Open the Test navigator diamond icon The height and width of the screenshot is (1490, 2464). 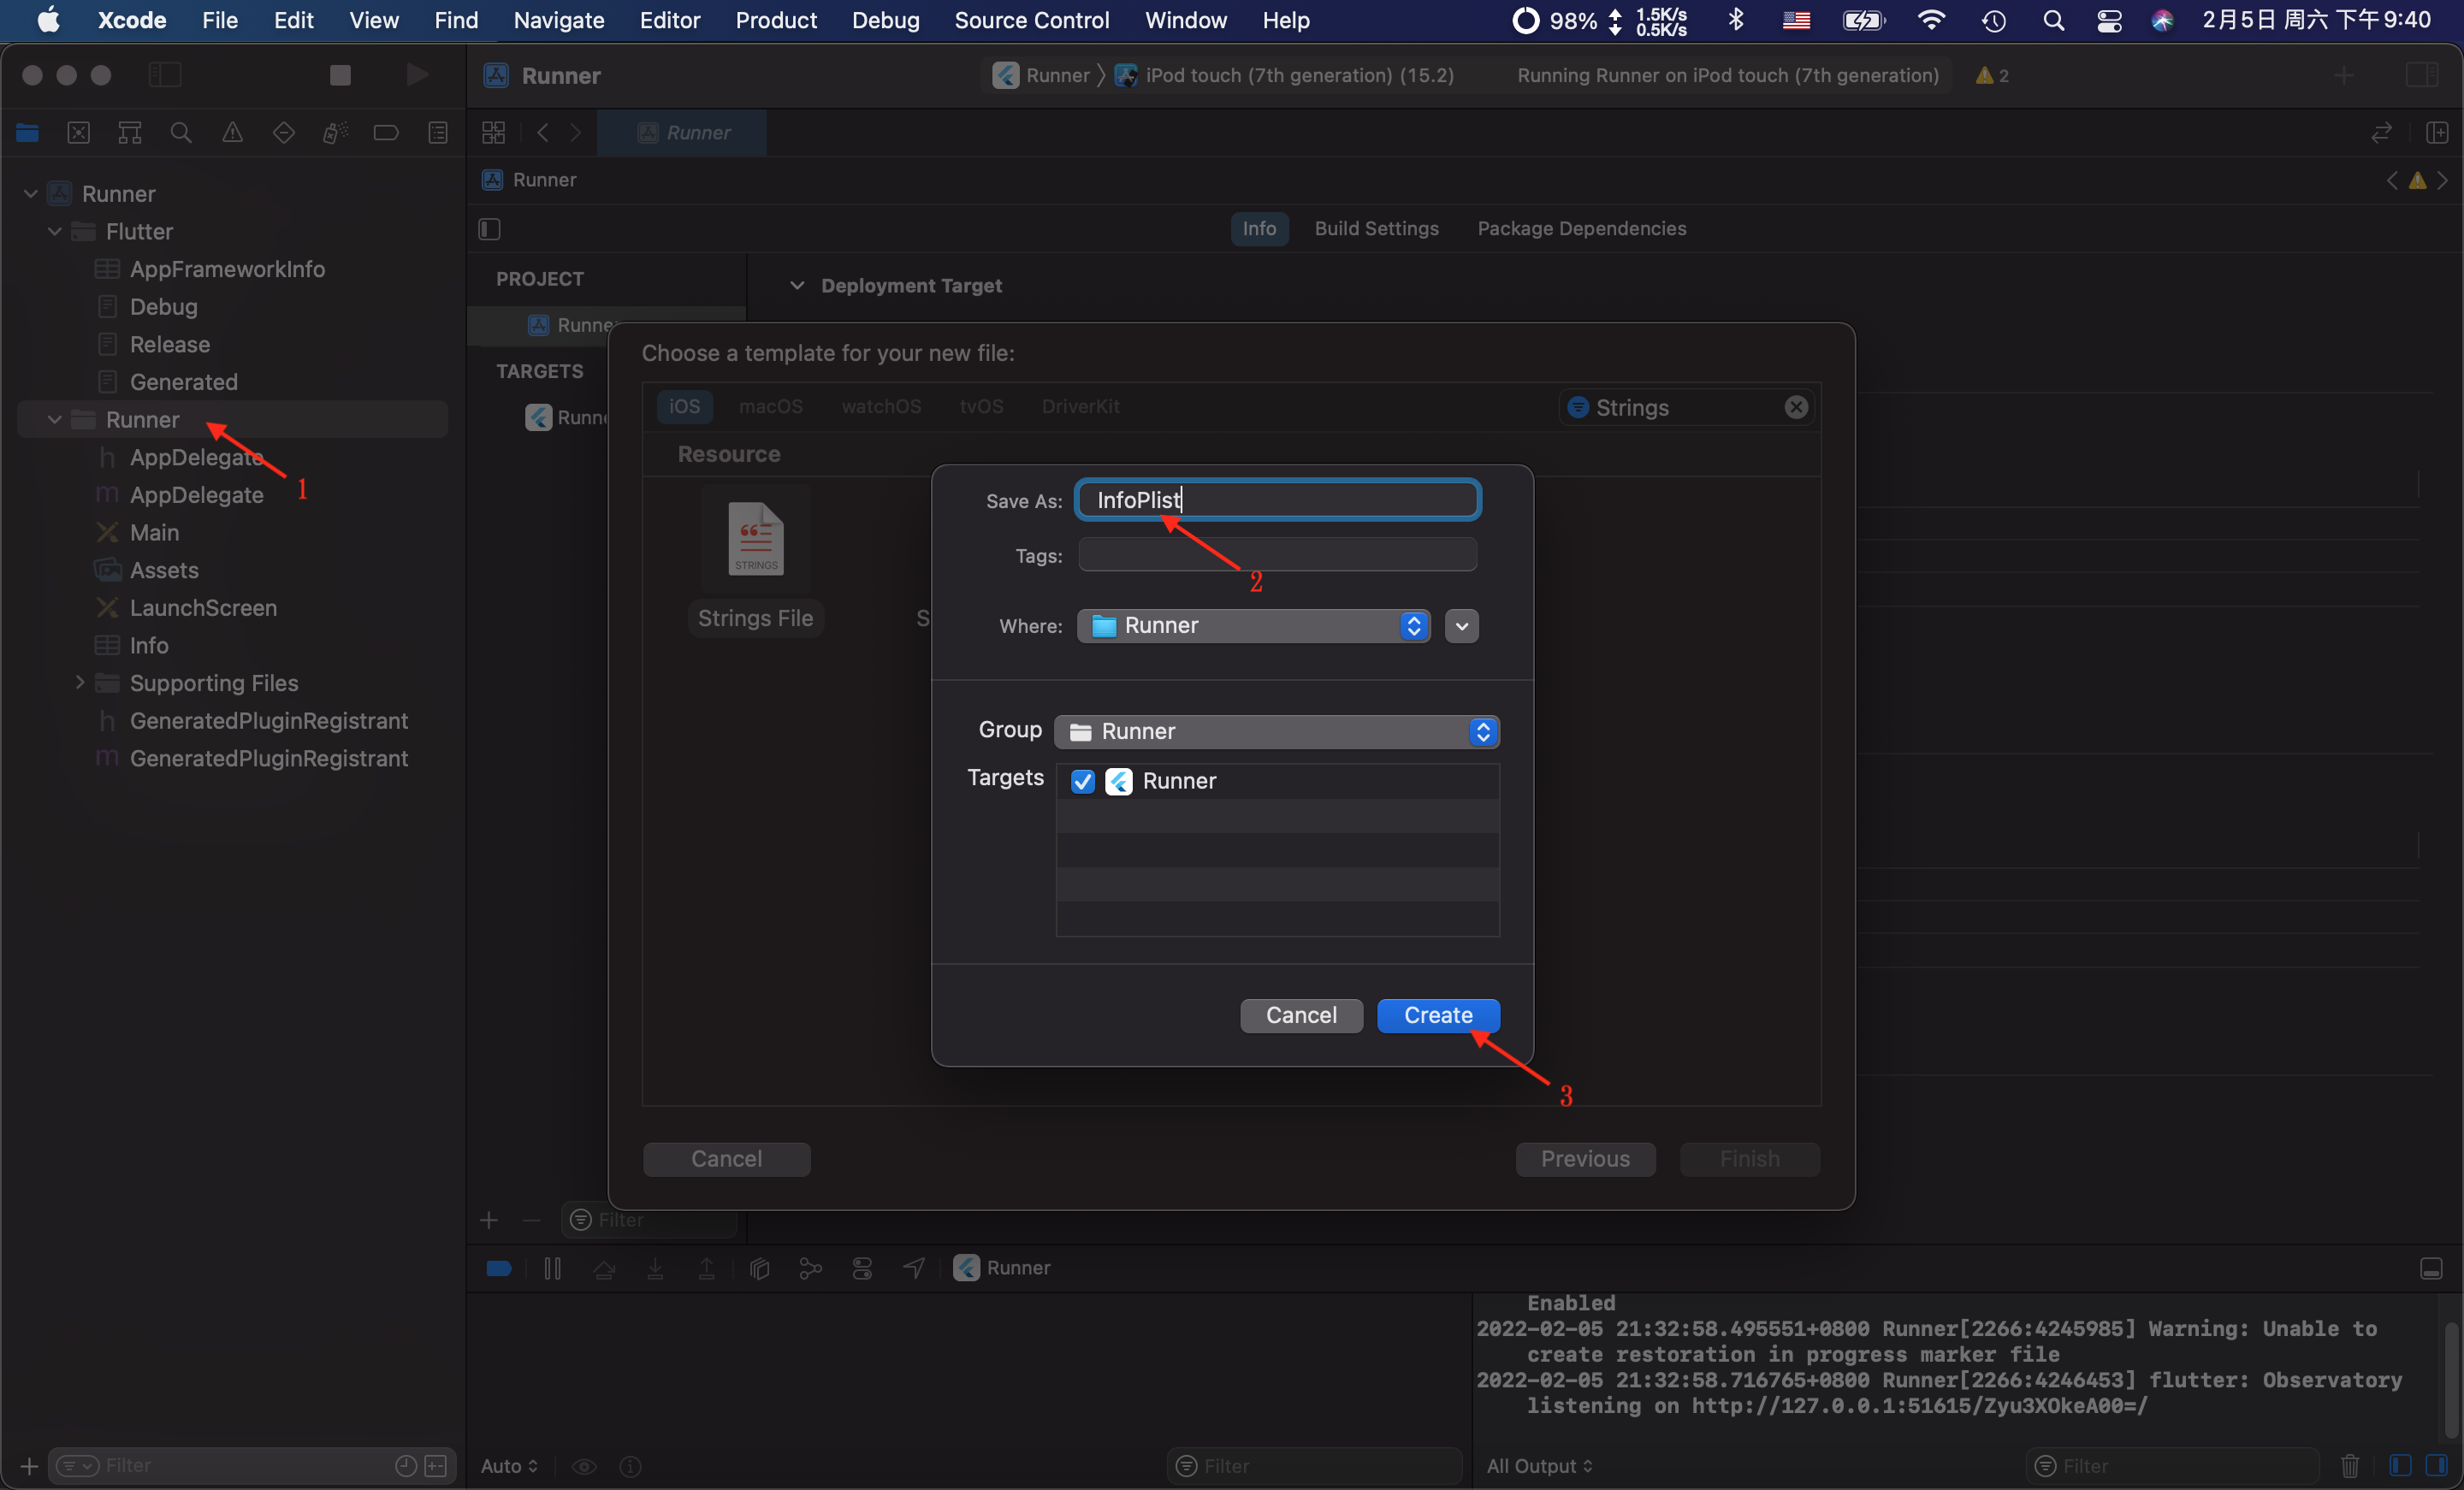[x=284, y=132]
